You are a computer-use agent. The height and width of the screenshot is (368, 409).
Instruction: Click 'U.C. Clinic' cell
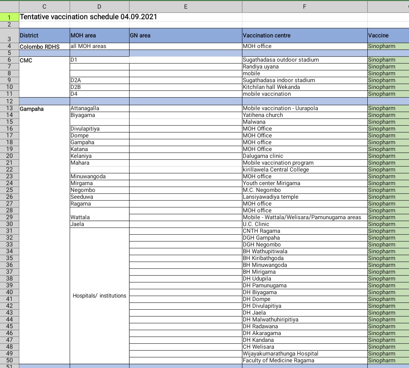304,224
